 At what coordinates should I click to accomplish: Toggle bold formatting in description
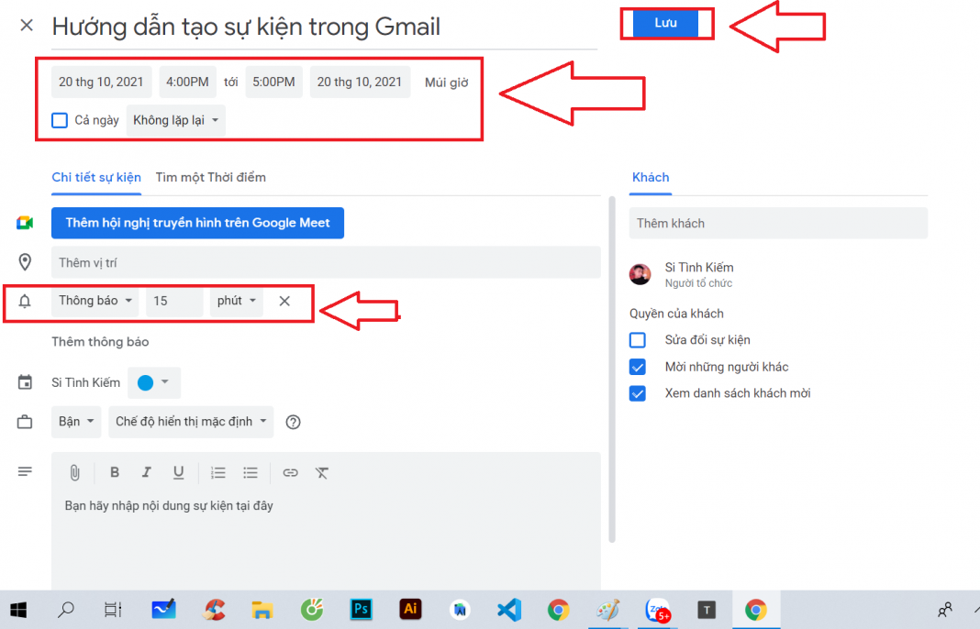click(x=115, y=473)
